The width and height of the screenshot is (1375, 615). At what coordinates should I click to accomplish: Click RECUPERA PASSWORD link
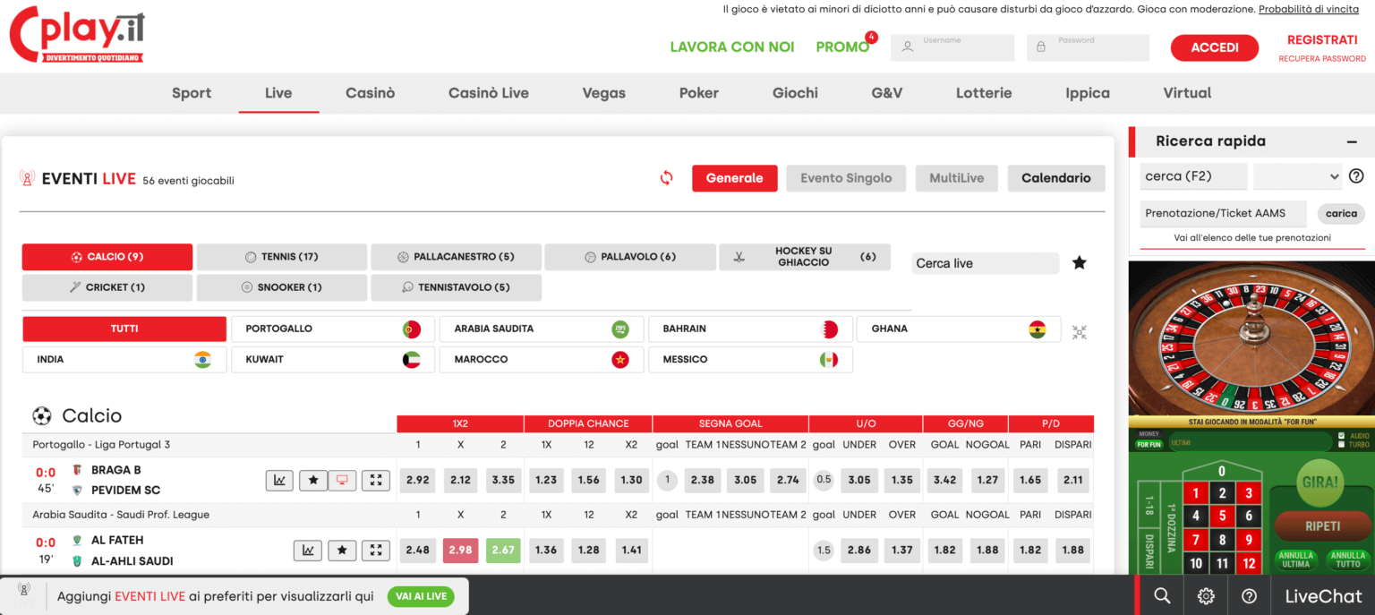pyautogui.click(x=1322, y=59)
